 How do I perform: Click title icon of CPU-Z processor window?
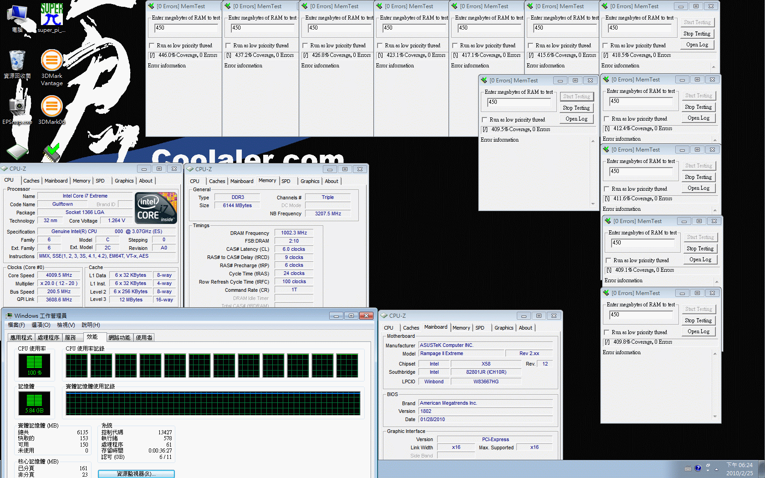click(5, 168)
